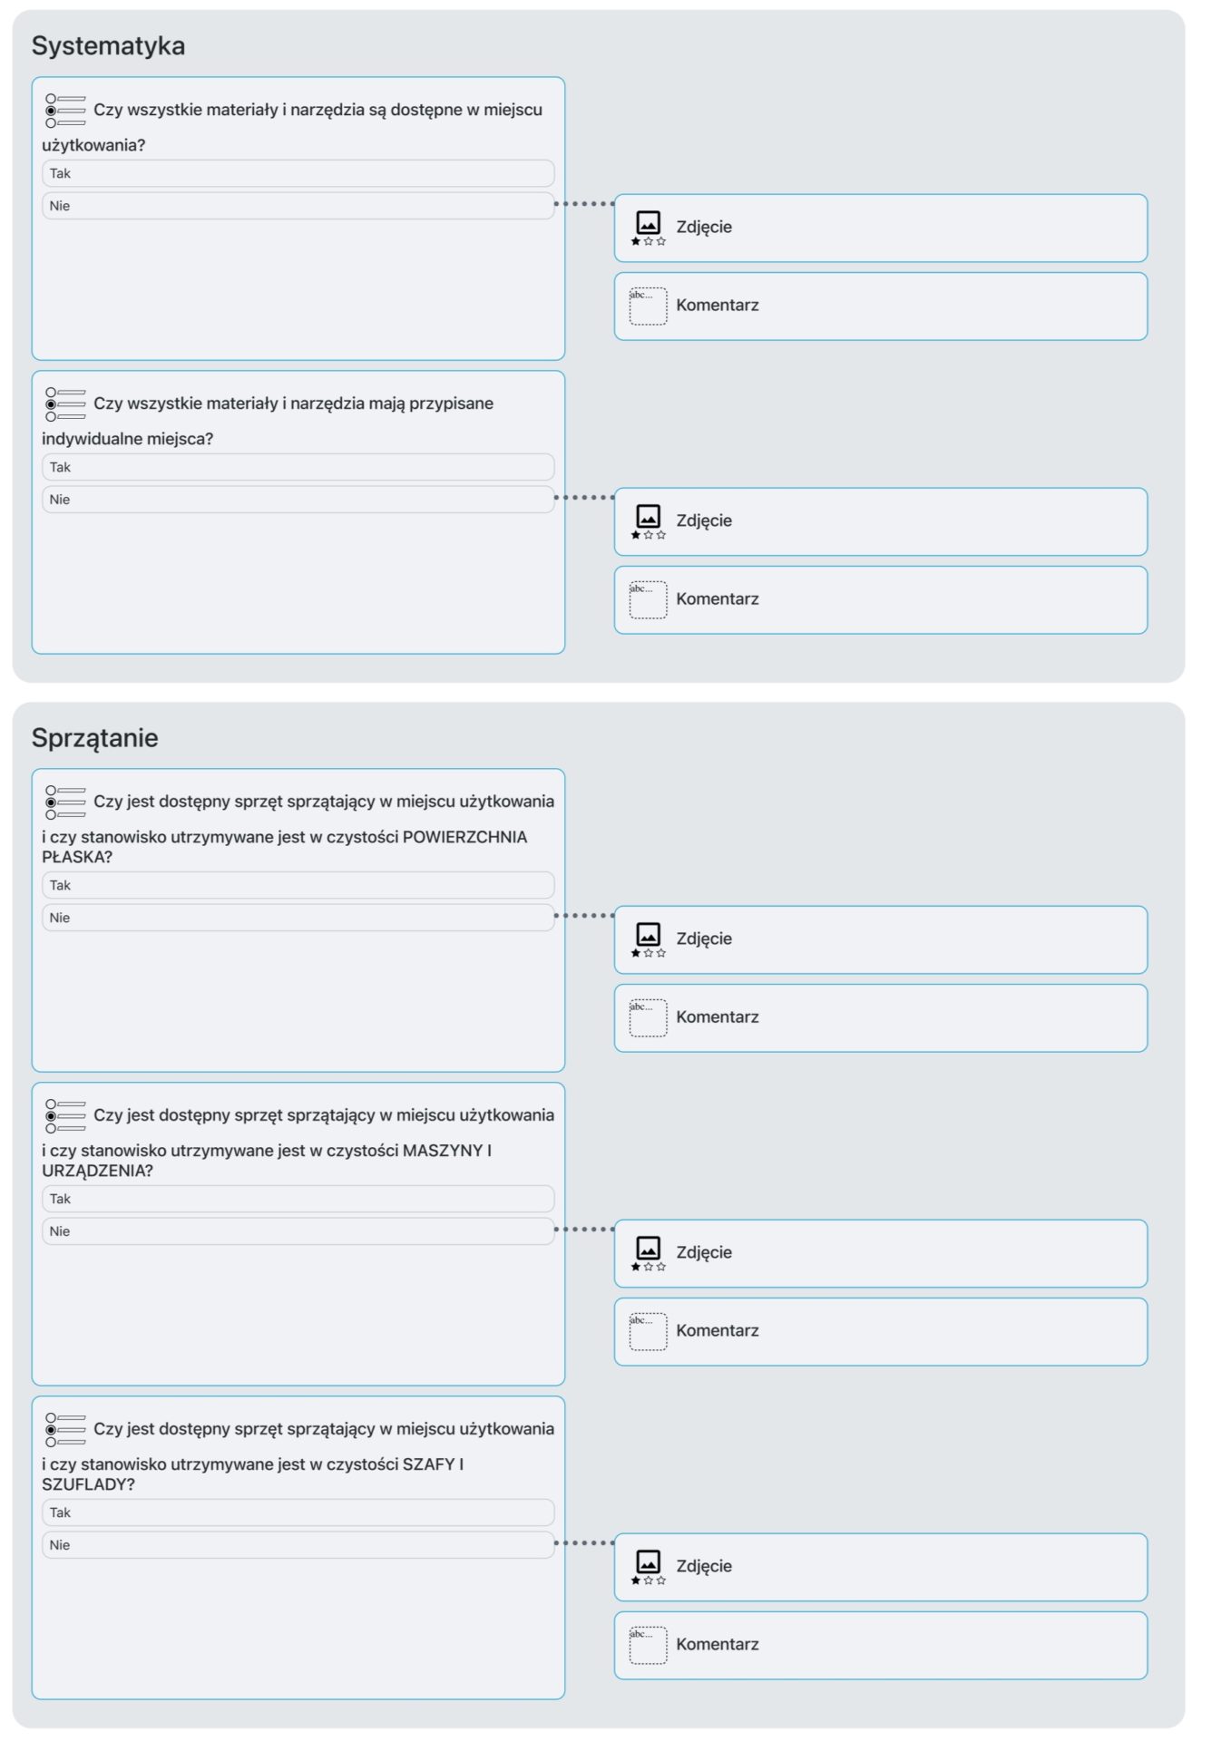Select Tak for the SZAFY I SZUFLADY question
Image resolution: width=1231 pixels, height=1741 pixels.
pyautogui.click(x=298, y=1512)
